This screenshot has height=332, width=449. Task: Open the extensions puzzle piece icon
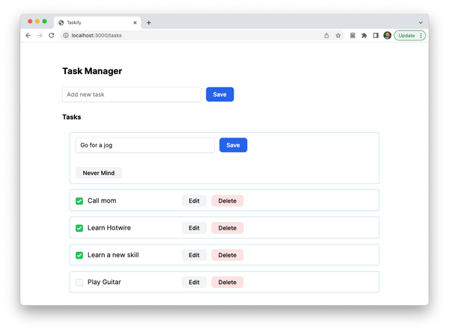(x=364, y=35)
